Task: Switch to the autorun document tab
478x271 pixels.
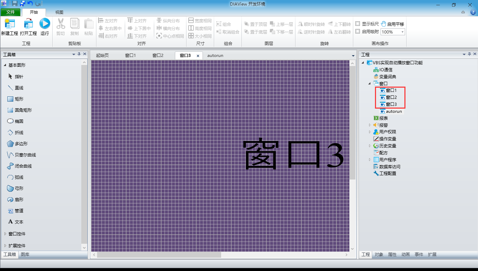Action: pyautogui.click(x=215, y=56)
